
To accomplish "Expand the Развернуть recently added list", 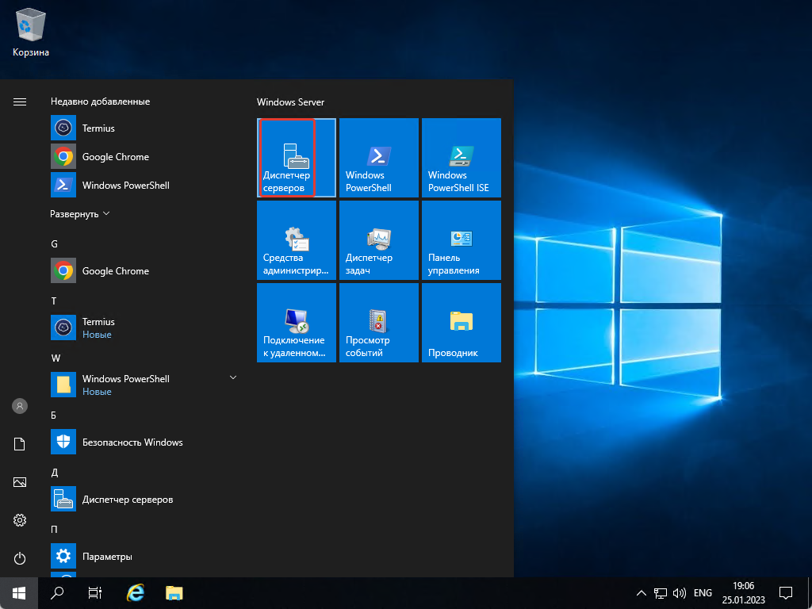I will tap(80, 214).
